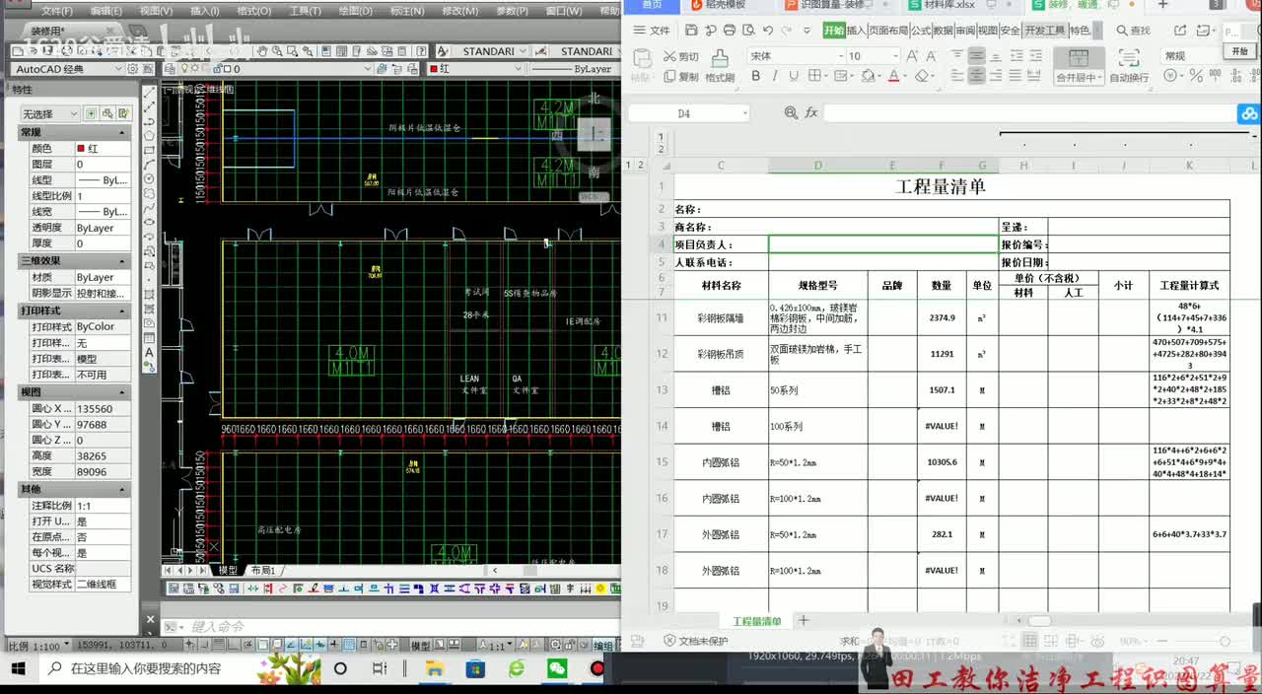The width and height of the screenshot is (1262, 694).
Task: Select the 工程量清单 sheet tab
Action: (756, 621)
